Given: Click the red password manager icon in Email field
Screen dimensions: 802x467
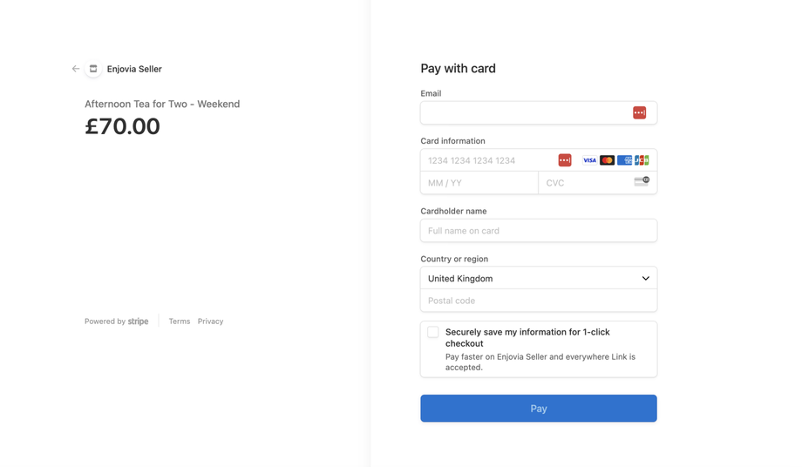Looking at the screenshot, I should pos(639,112).
